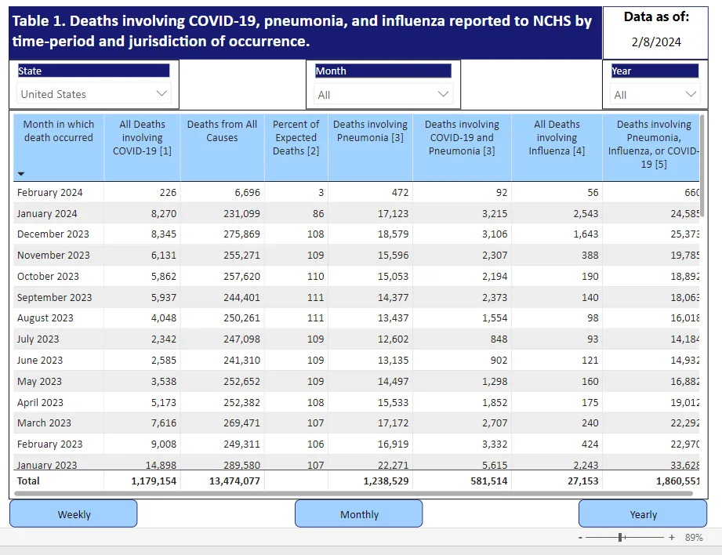
Task: Click the zoom out minus icon
Action: (580, 538)
